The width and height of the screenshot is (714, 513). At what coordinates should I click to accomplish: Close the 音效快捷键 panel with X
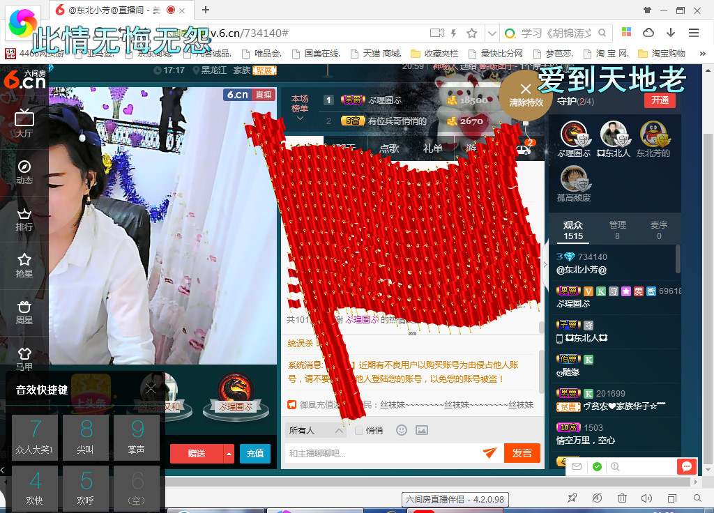[x=151, y=388]
